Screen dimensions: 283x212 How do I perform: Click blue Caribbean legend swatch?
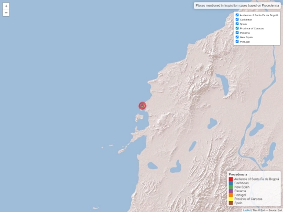coord(231,183)
